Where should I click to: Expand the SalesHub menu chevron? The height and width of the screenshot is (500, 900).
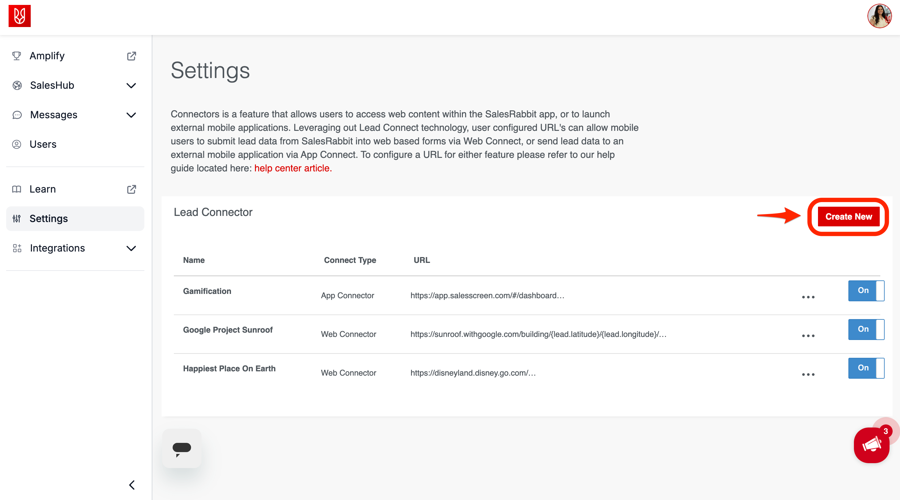click(131, 86)
